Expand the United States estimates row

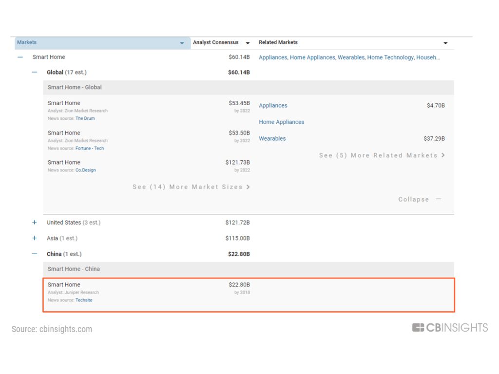pos(34,223)
